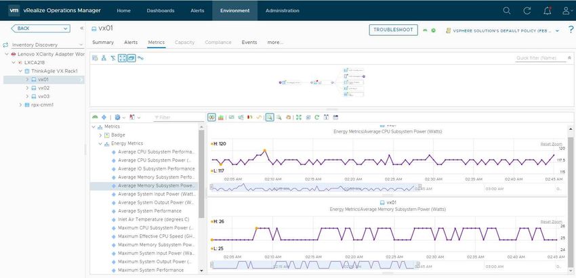Toggle the split charts icon in chart toolbar
This screenshot has width=576, height=278.
[211, 118]
